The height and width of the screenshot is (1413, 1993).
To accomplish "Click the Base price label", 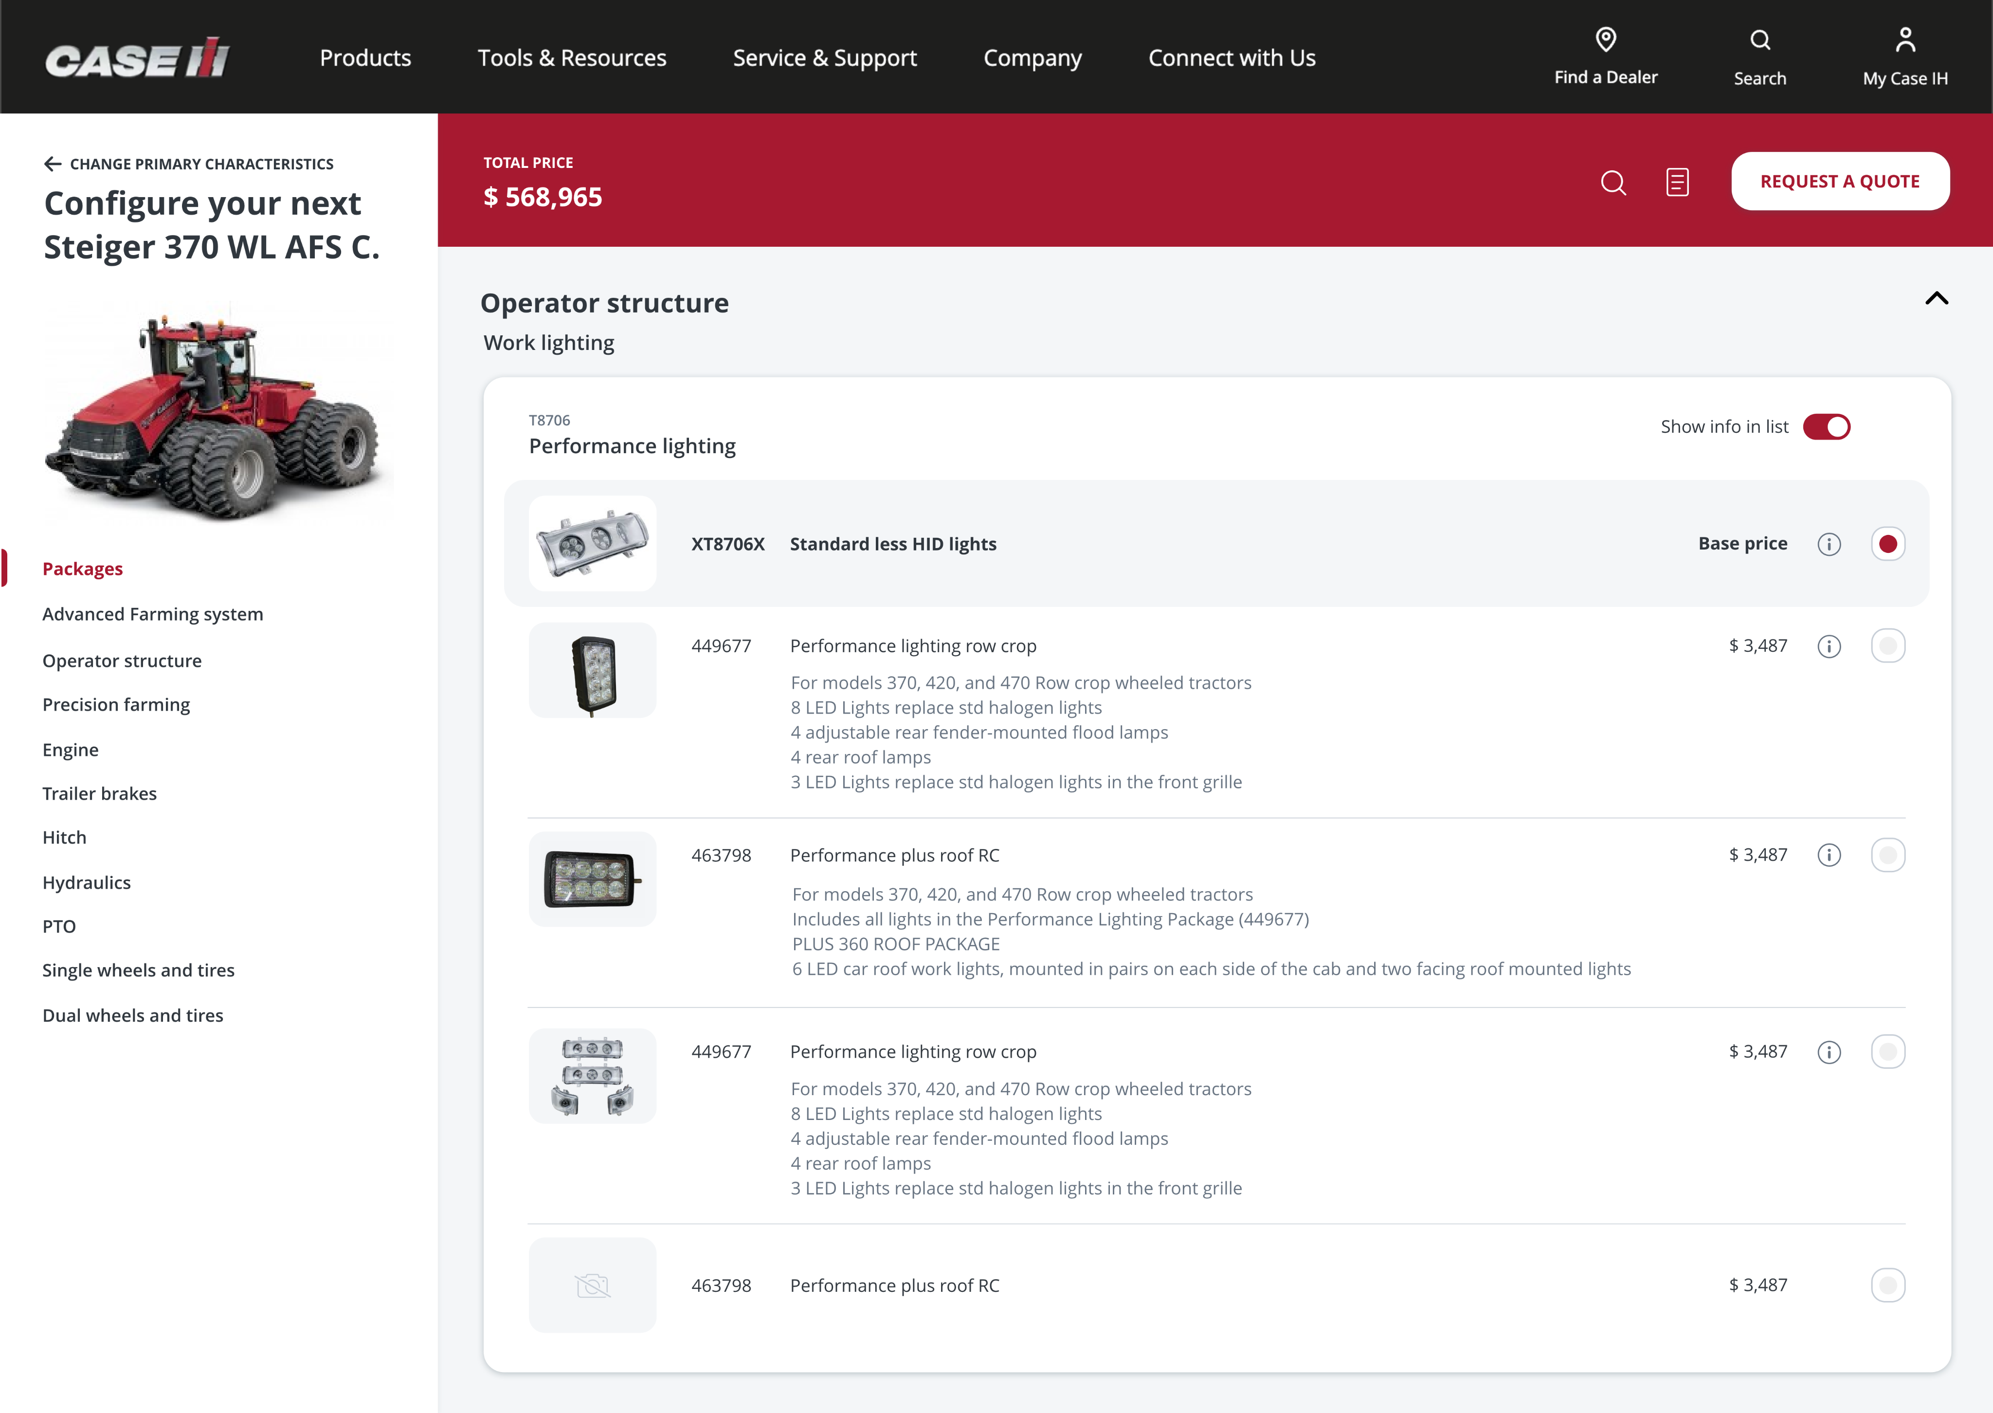I will click(x=1742, y=543).
